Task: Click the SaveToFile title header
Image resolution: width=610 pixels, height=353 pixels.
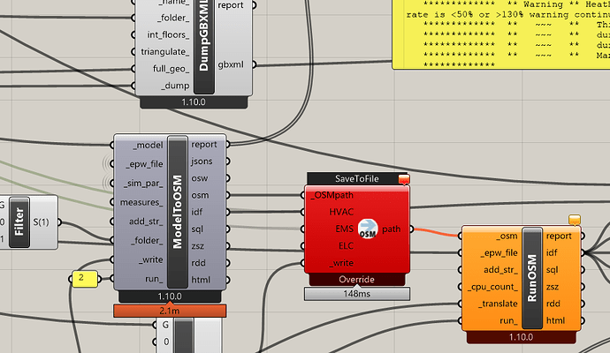Action: point(357,178)
